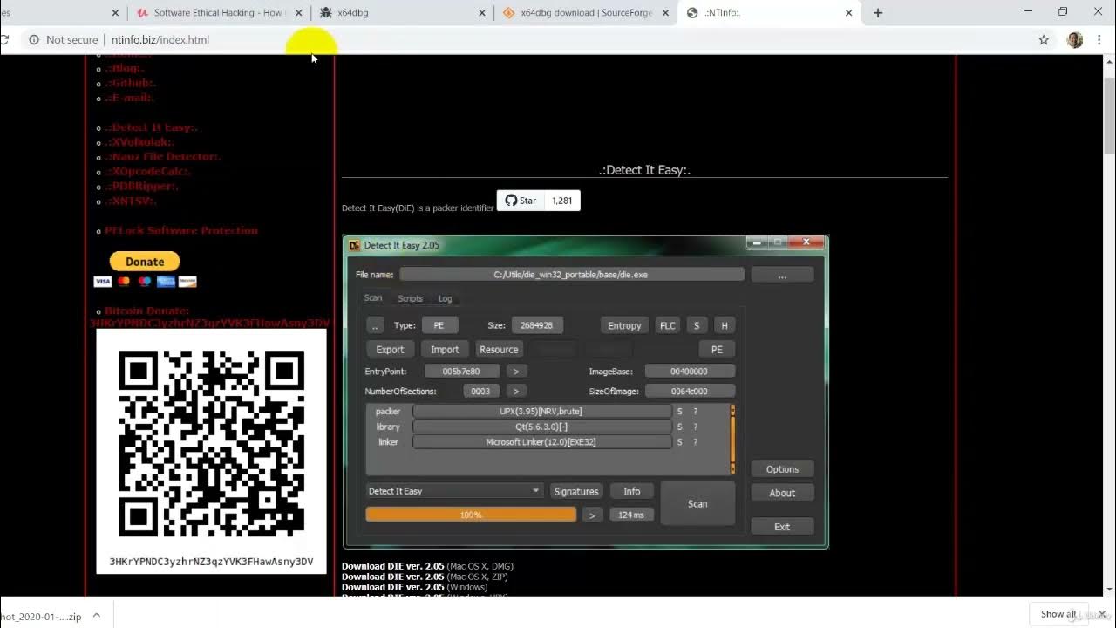1116x628 pixels.
Task: Select the Microsoft Linker(12.0) result row
Action: point(541,442)
